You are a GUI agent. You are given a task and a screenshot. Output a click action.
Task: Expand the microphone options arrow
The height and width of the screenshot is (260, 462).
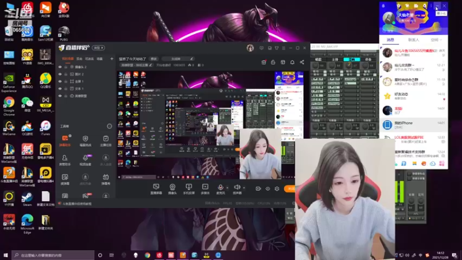point(227,188)
